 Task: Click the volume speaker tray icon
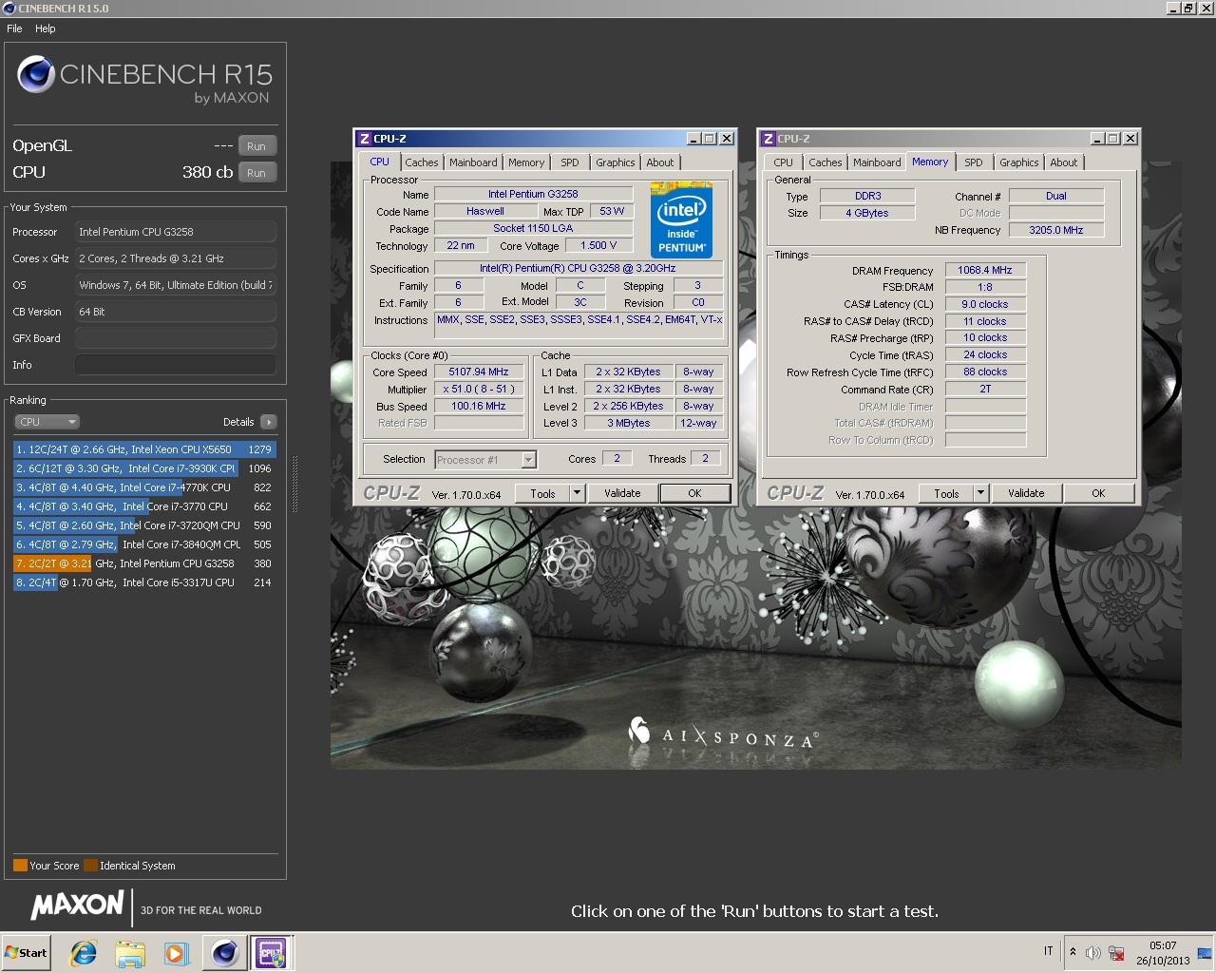tap(1092, 953)
